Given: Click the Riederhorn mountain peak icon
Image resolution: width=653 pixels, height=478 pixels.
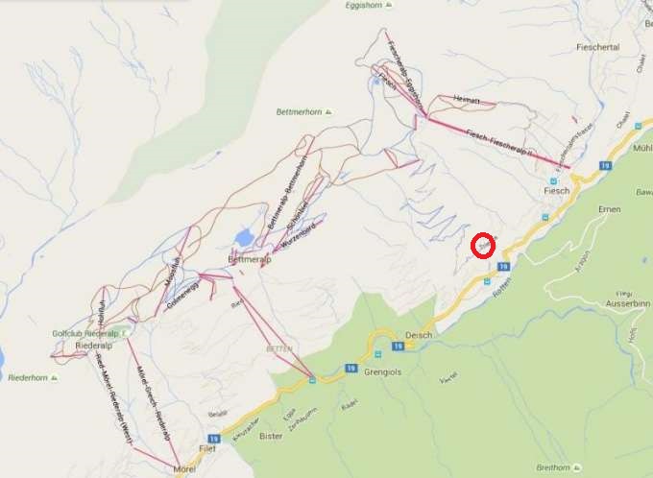Looking at the screenshot, I should tap(54, 378).
